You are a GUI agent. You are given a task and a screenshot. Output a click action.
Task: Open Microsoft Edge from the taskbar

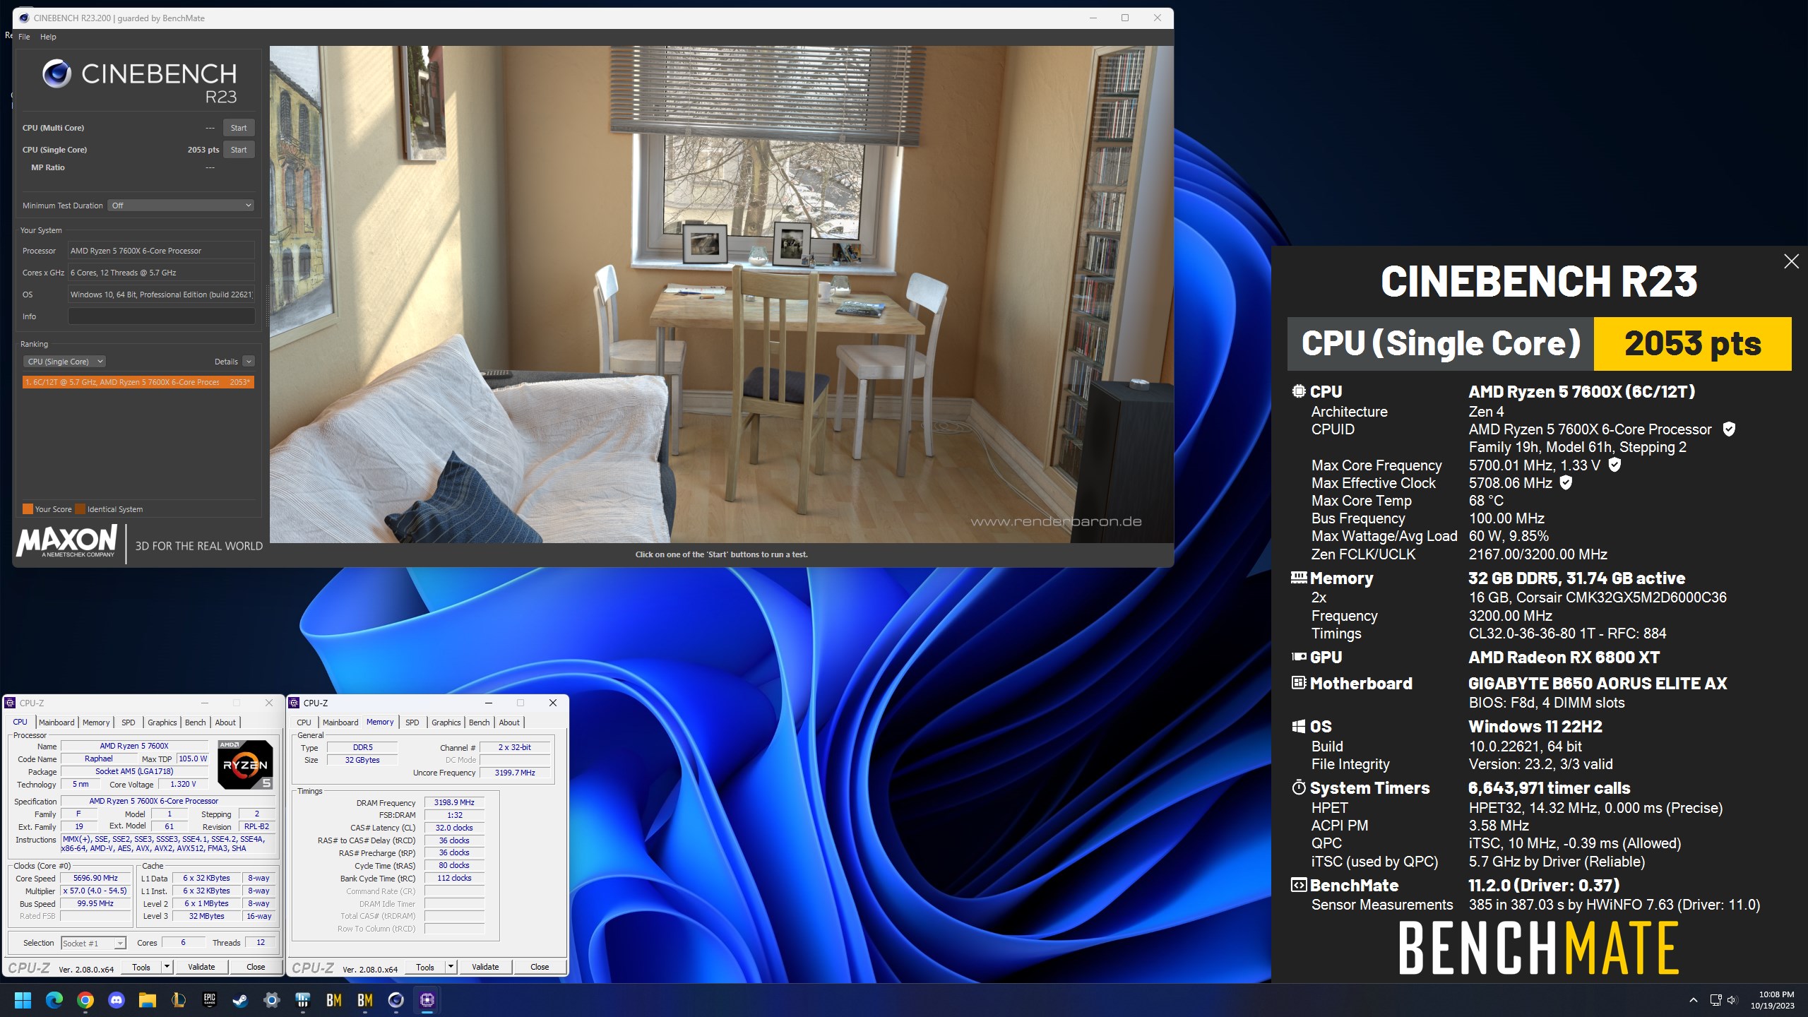[x=54, y=1000]
